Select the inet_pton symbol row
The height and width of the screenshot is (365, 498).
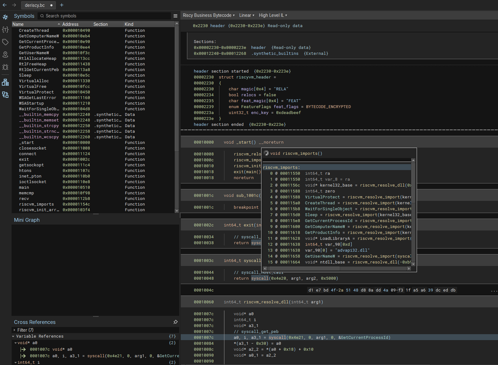[x=93, y=176]
